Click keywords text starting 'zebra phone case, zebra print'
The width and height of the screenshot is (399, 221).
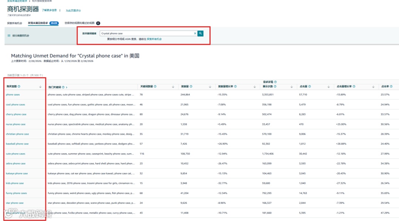pyautogui.click(x=91, y=163)
